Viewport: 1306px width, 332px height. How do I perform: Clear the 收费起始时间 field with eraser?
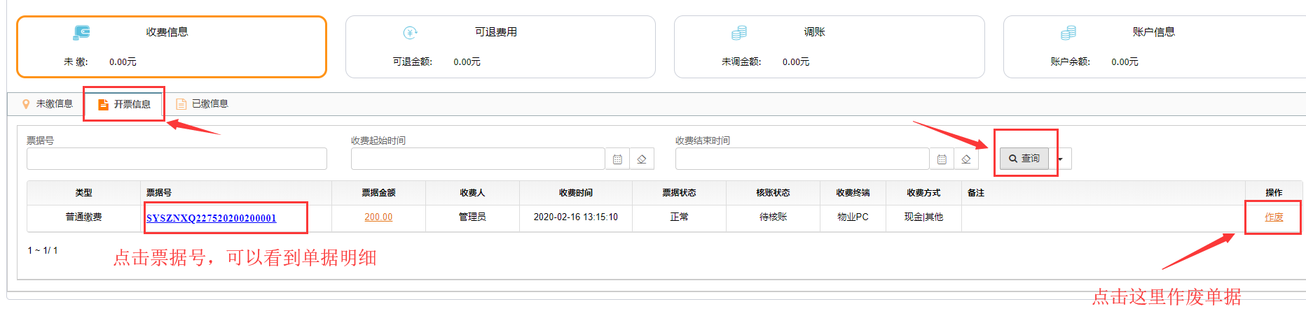(642, 159)
